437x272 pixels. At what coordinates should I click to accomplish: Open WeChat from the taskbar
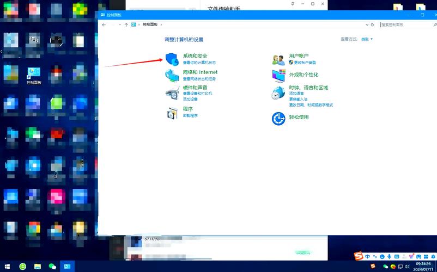(52, 267)
